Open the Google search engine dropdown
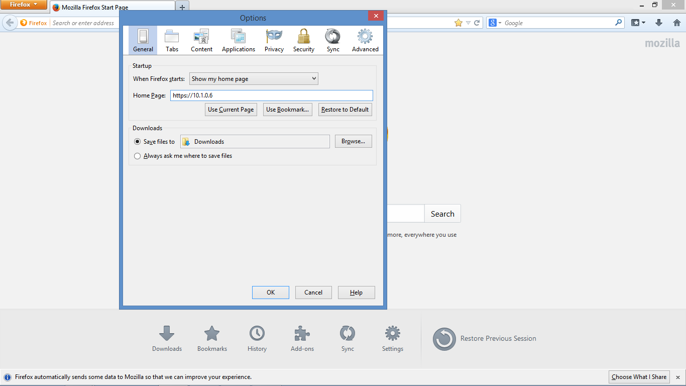 [495, 23]
